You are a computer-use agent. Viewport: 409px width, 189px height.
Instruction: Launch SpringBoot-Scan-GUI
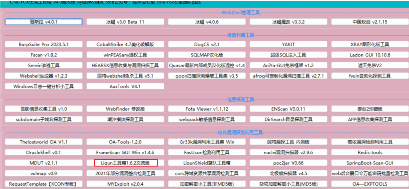(x=370, y=163)
